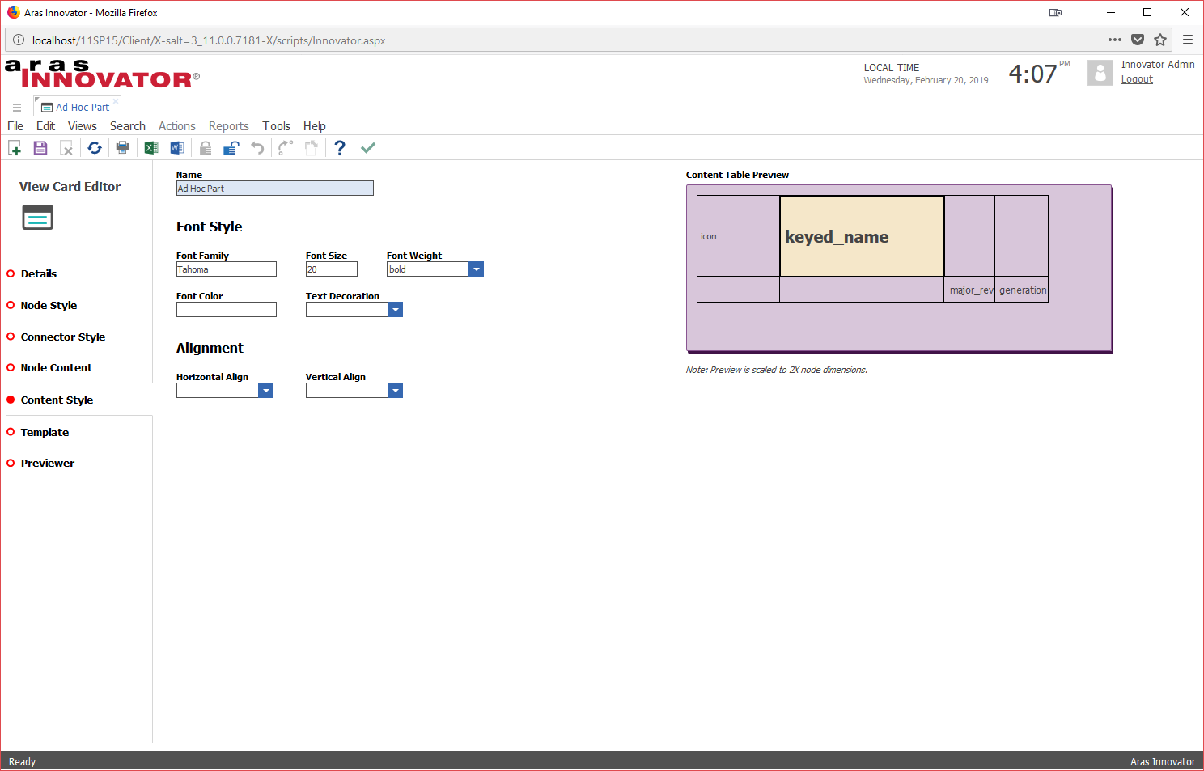
Task: Click the Promote toolbar icon
Action: 285,147
